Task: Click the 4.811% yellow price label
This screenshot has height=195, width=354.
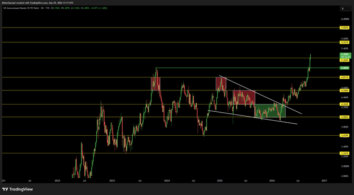Action: (x=344, y=77)
